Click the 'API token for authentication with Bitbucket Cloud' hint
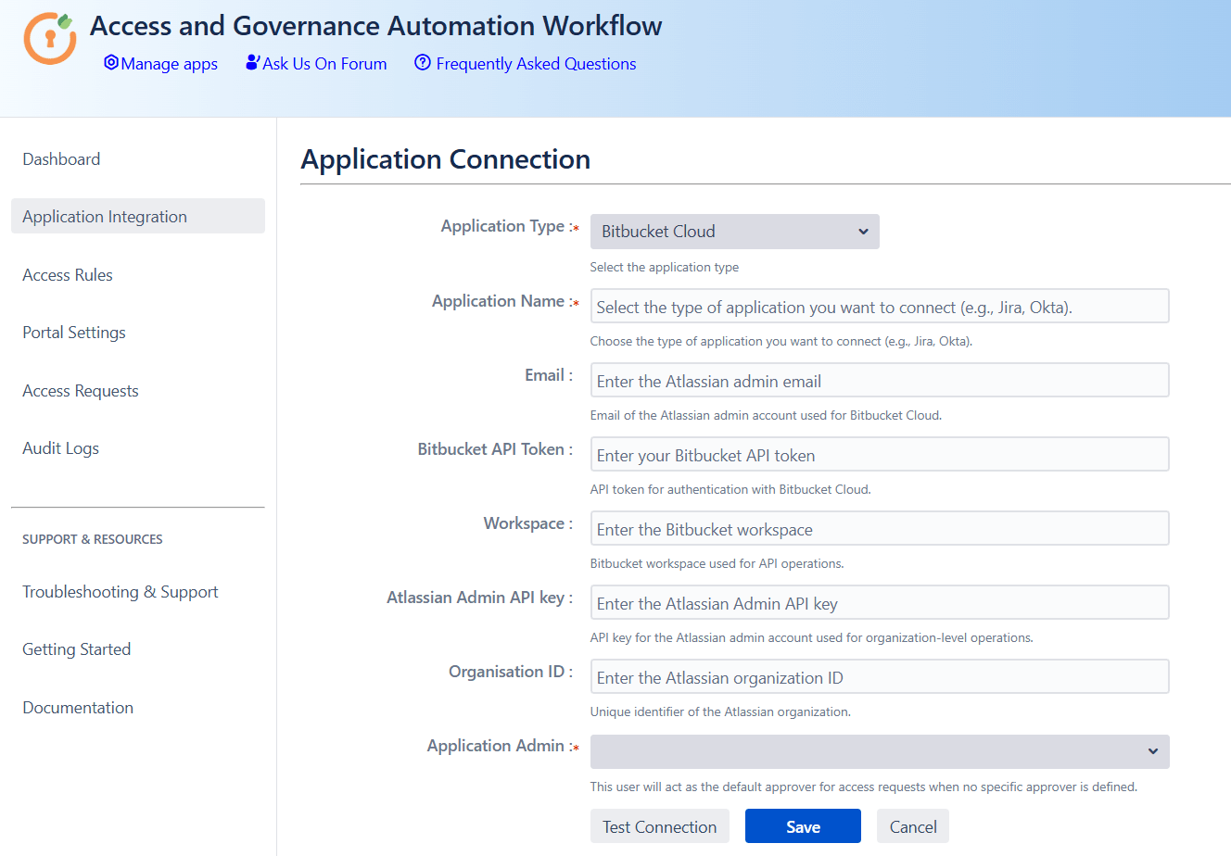Viewport: 1231px width, 856px height. tap(730, 489)
